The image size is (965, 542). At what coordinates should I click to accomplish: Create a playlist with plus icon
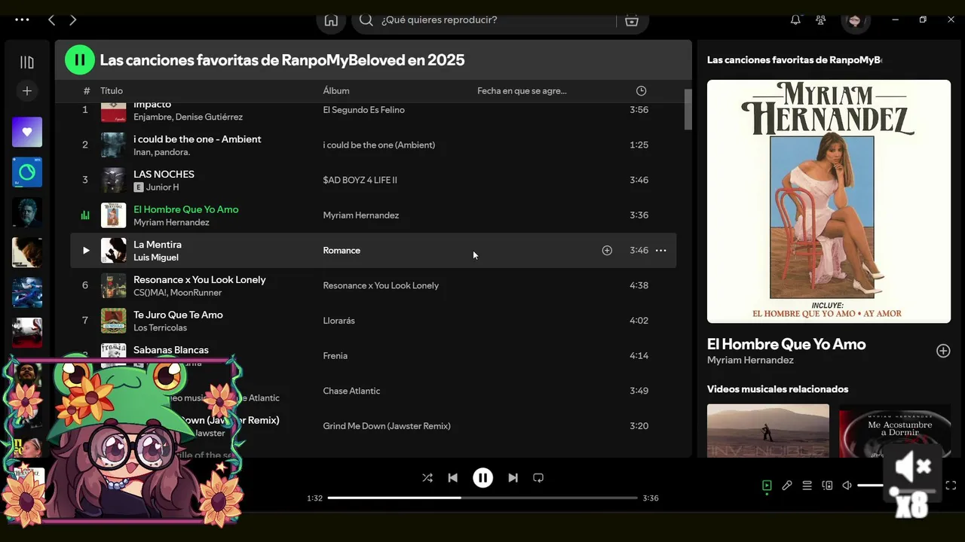click(x=27, y=91)
